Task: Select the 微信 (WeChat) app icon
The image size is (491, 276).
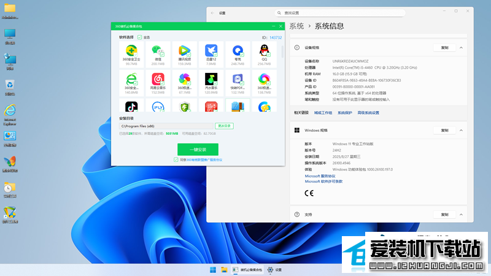Action: pyautogui.click(x=158, y=50)
